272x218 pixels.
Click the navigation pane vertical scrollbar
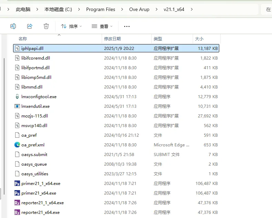click(x=4, y=126)
